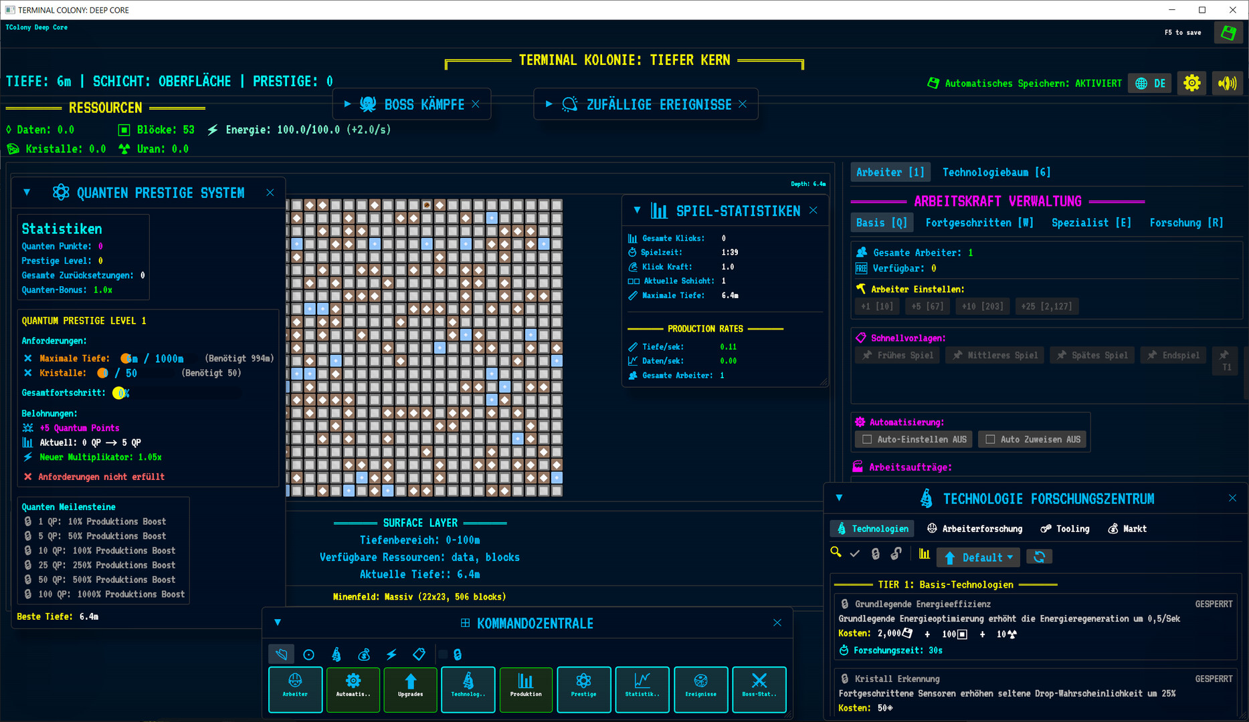Enable the Auto-Einstellen checkbox

point(867,439)
